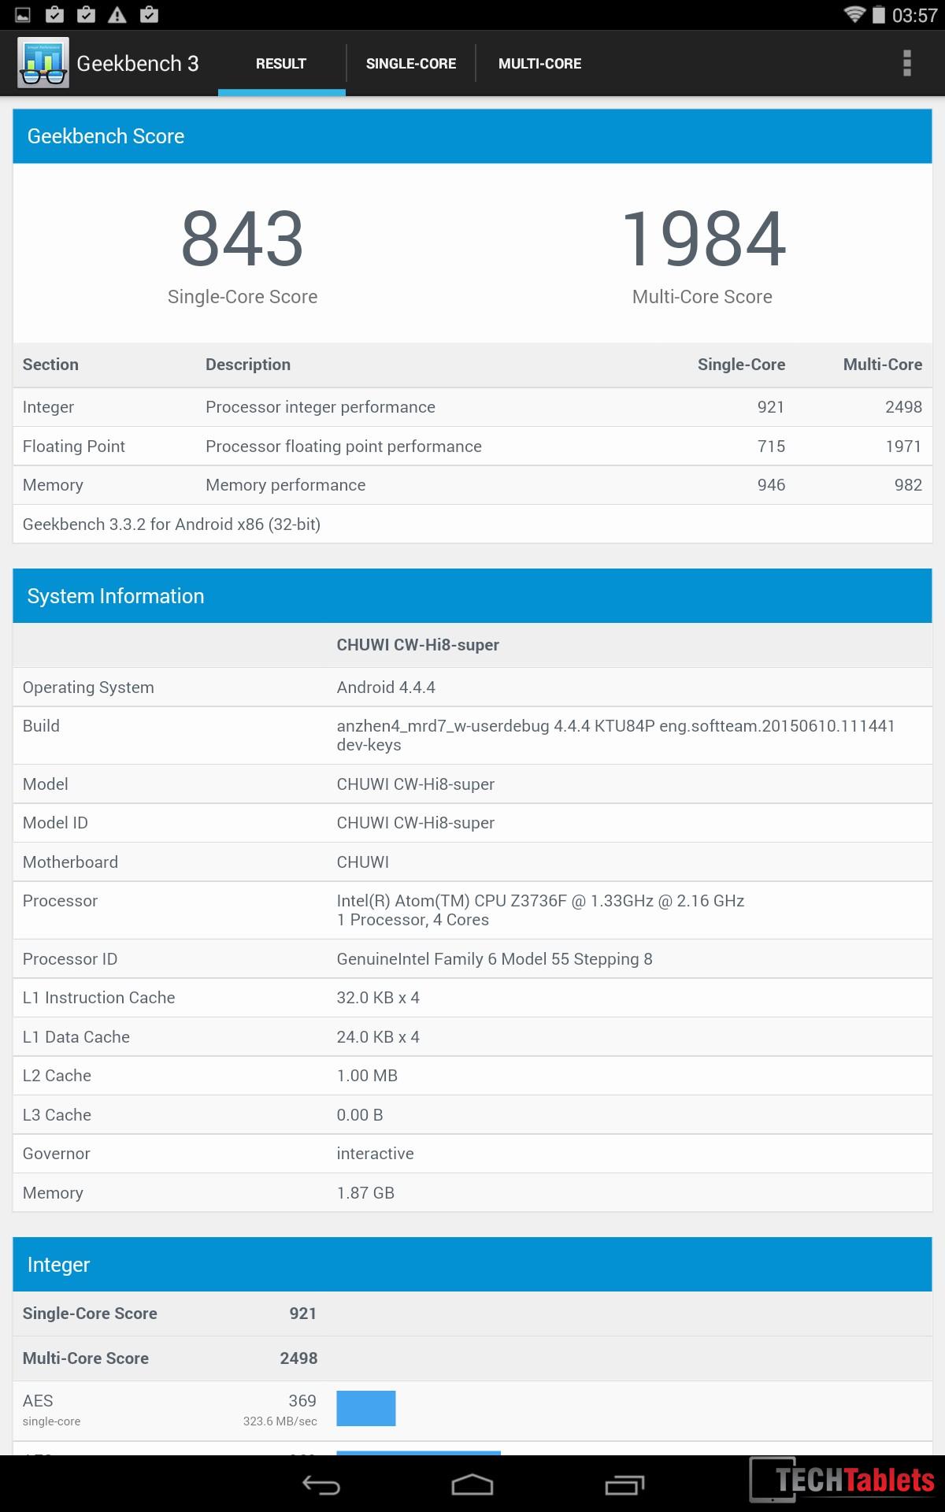
Task: Tap the Integer Single-Core Score 921 row
Action: [x=472, y=1314]
